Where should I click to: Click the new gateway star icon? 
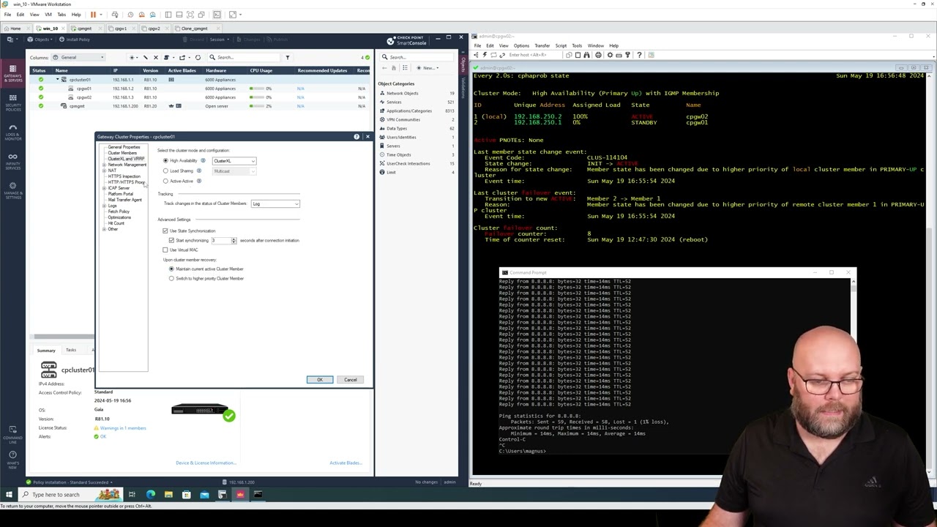pyautogui.click(x=132, y=57)
